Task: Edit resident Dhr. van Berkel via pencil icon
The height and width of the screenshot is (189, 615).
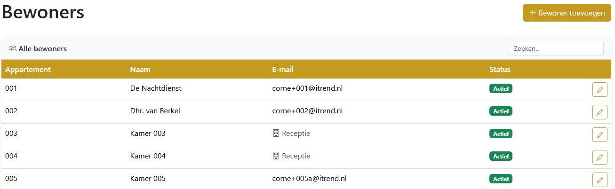Action: (x=599, y=112)
